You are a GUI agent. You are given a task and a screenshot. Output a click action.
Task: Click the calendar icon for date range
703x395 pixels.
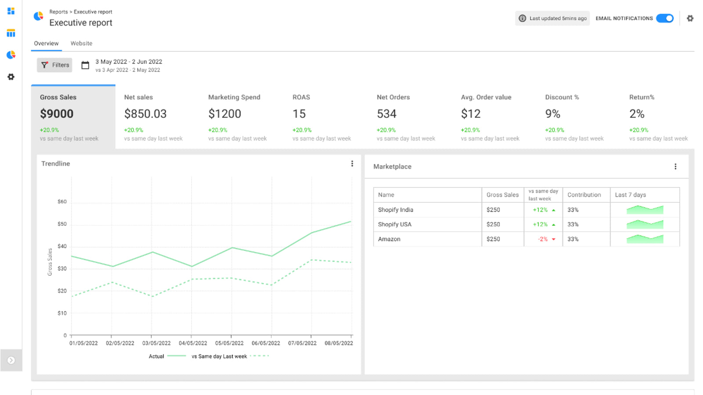85,65
